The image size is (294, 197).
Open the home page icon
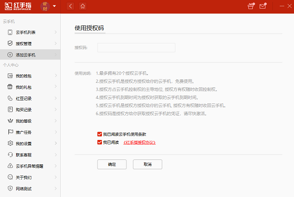point(83,6)
